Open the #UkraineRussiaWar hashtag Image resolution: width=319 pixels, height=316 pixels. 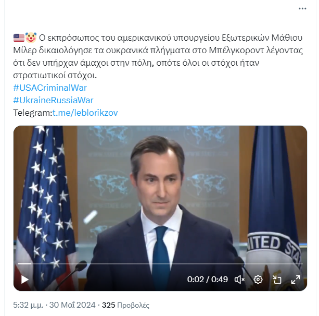pyautogui.click(x=53, y=100)
